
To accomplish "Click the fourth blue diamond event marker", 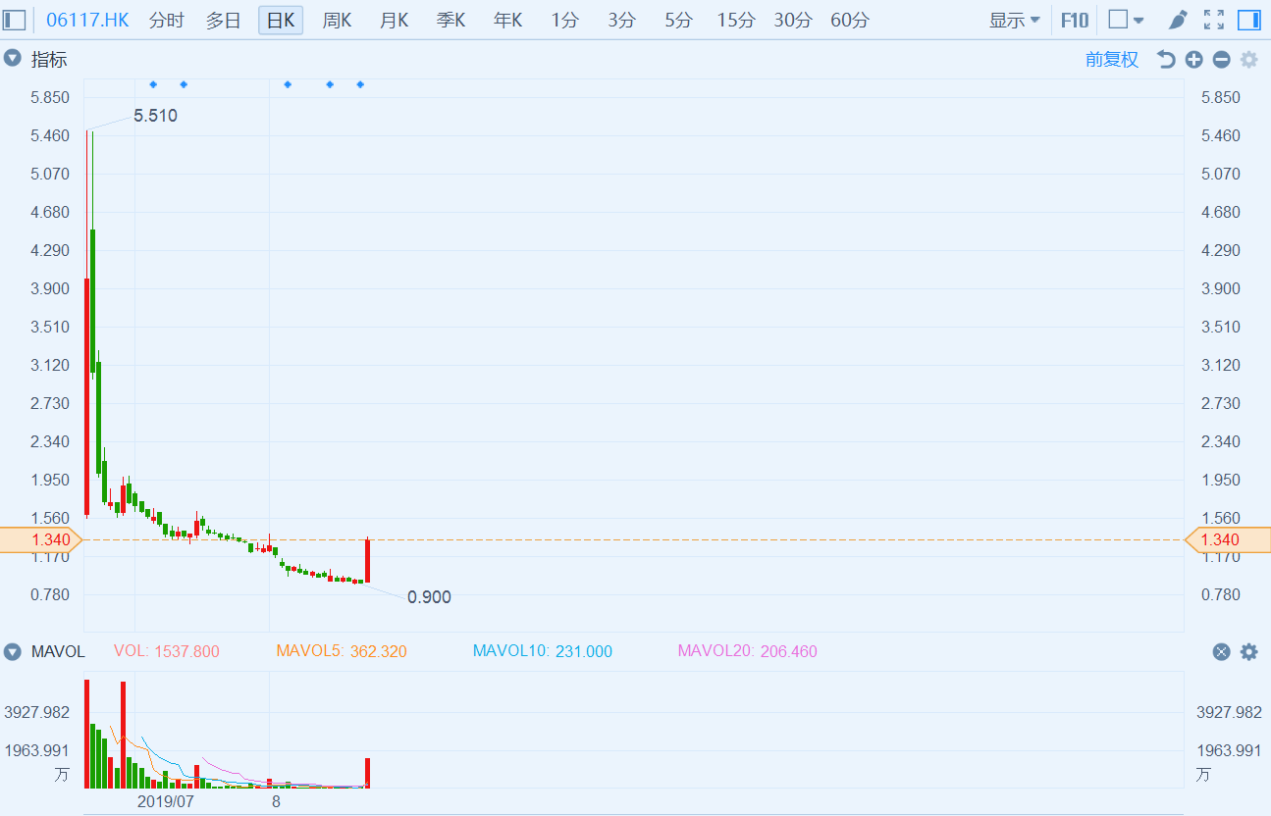I will (330, 84).
